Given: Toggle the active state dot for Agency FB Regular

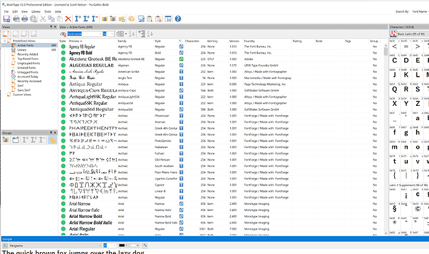Looking at the screenshot, I should (x=63, y=47).
